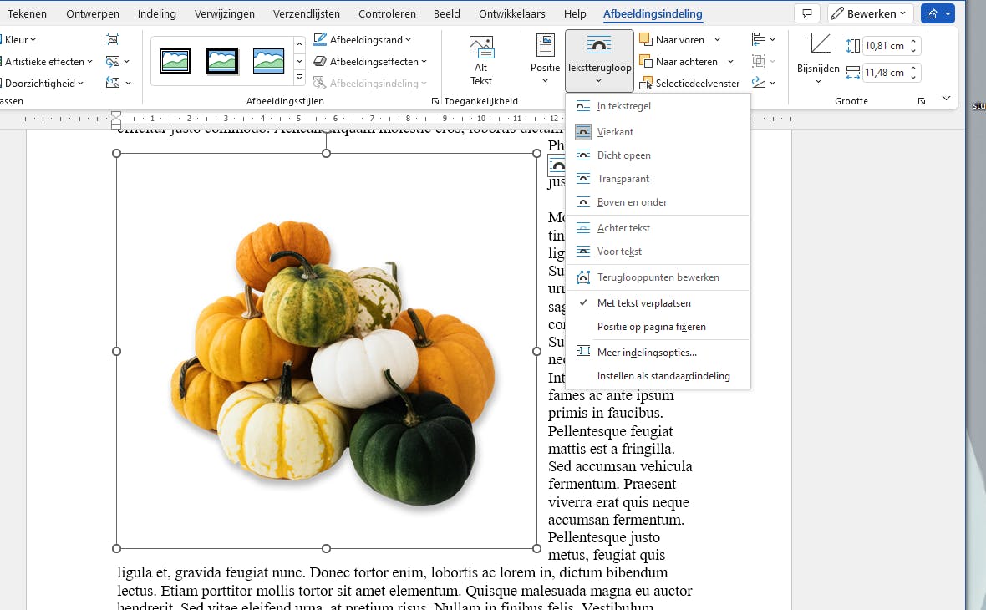
Task: Click the Naar achteren icon
Action: point(646,62)
